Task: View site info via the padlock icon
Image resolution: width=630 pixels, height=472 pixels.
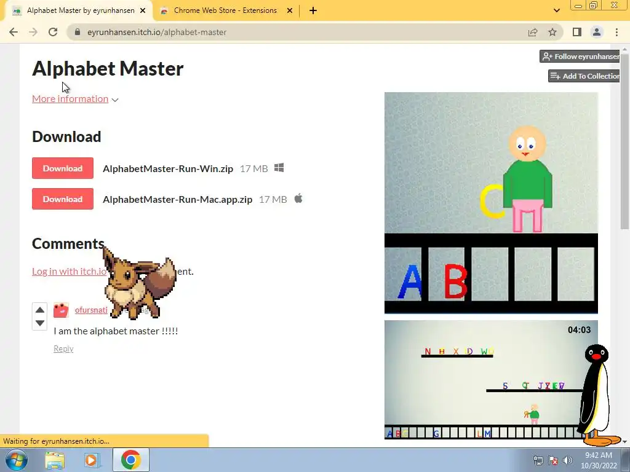Action: pyautogui.click(x=78, y=32)
